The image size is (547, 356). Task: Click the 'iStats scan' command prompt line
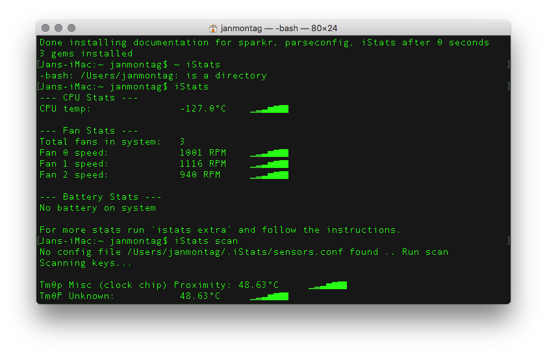pos(138,241)
